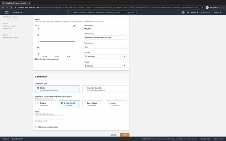Click the search magnifier in Statistic field
The width and height of the screenshot is (226, 141).
coord(86,57)
